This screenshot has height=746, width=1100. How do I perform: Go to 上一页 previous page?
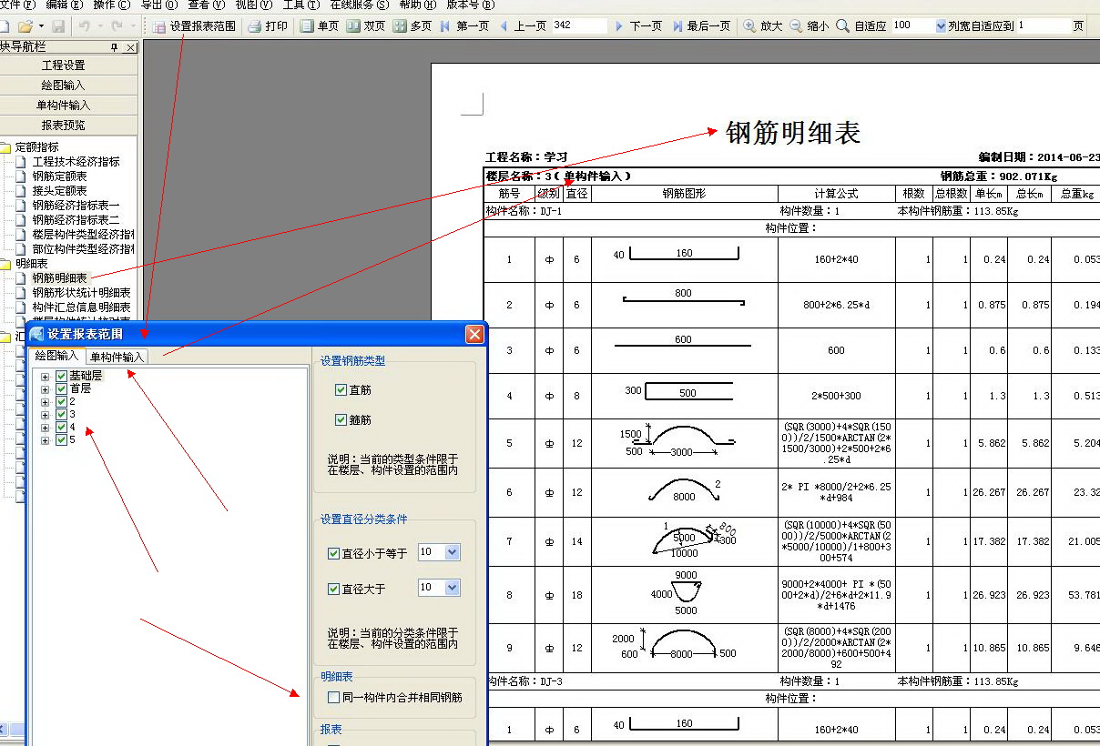pos(523,26)
